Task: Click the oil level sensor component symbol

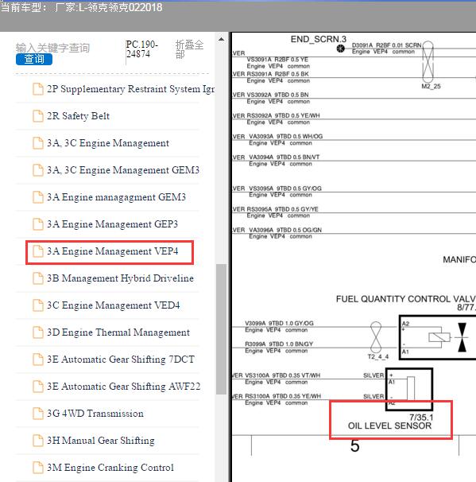Action: pos(409,389)
